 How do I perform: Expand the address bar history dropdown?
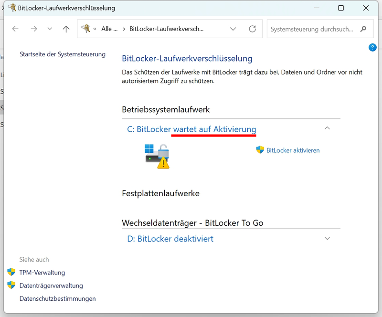[x=233, y=29]
